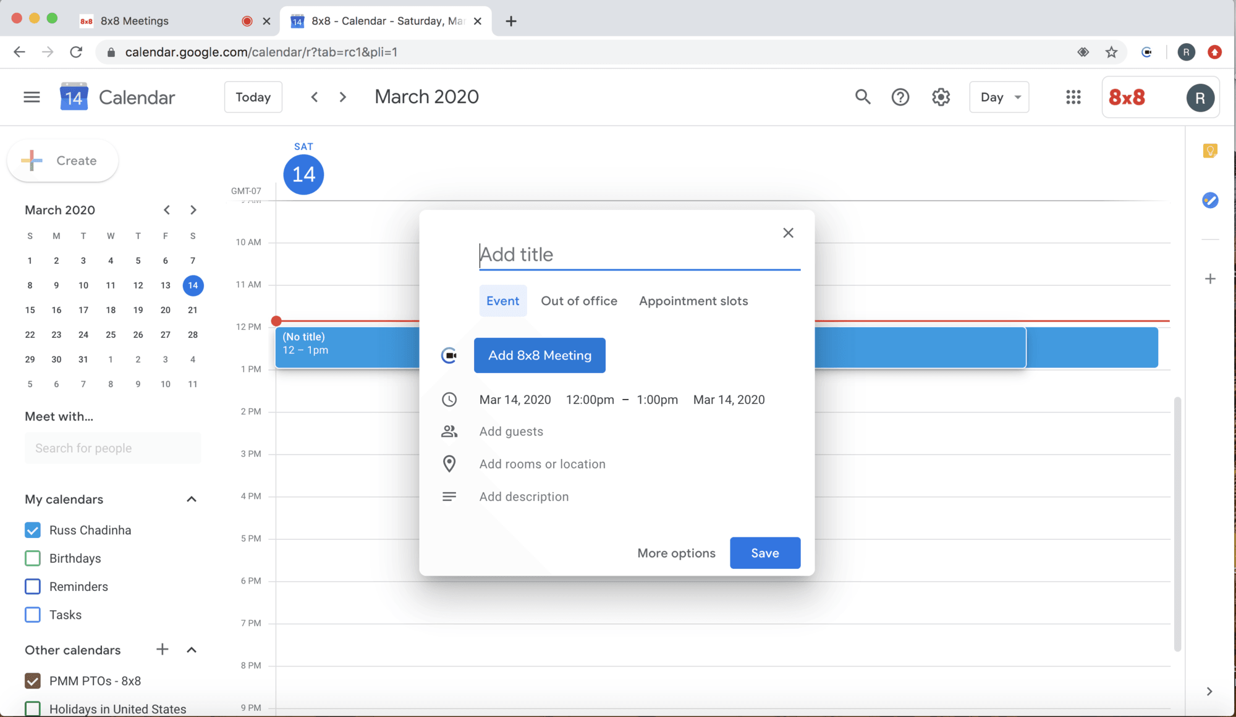Image resolution: width=1236 pixels, height=717 pixels.
Task: Reload the browser page
Action: pos(76,52)
